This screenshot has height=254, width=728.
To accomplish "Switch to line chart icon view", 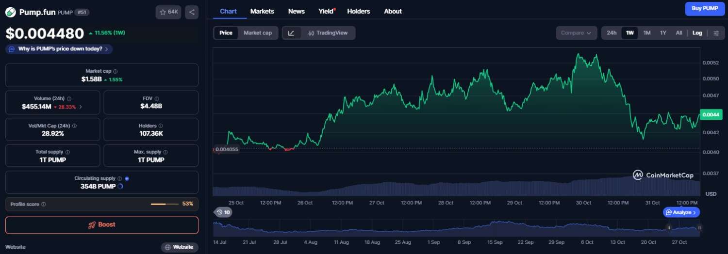I will click(x=291, y=33).
